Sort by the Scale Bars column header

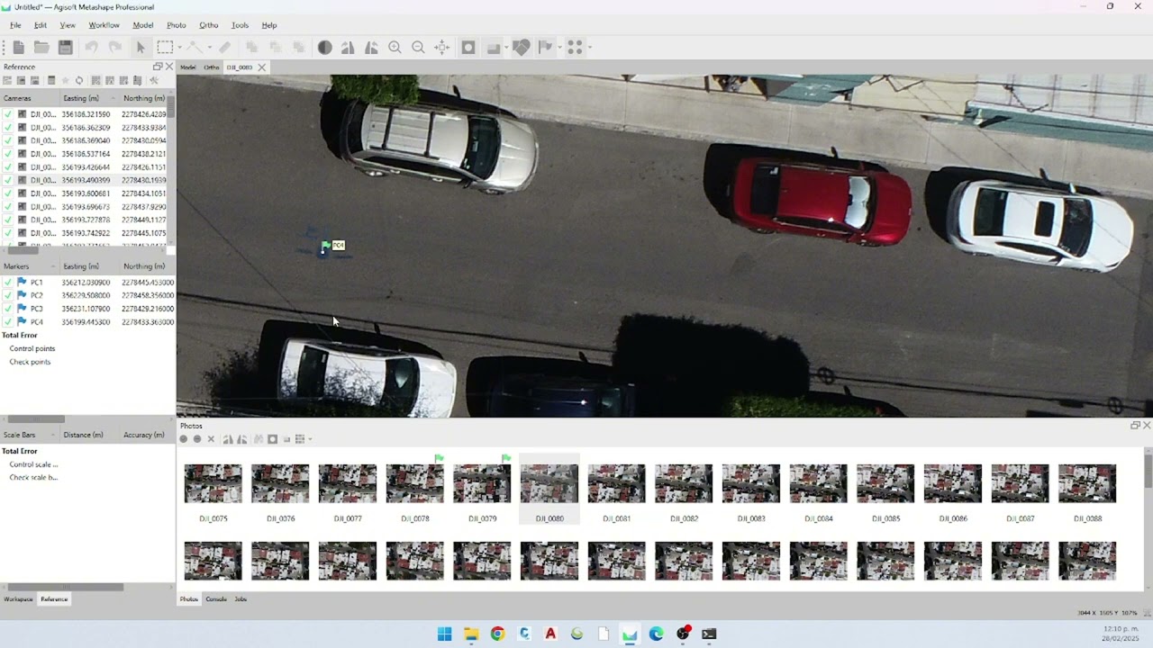point(30,435)
